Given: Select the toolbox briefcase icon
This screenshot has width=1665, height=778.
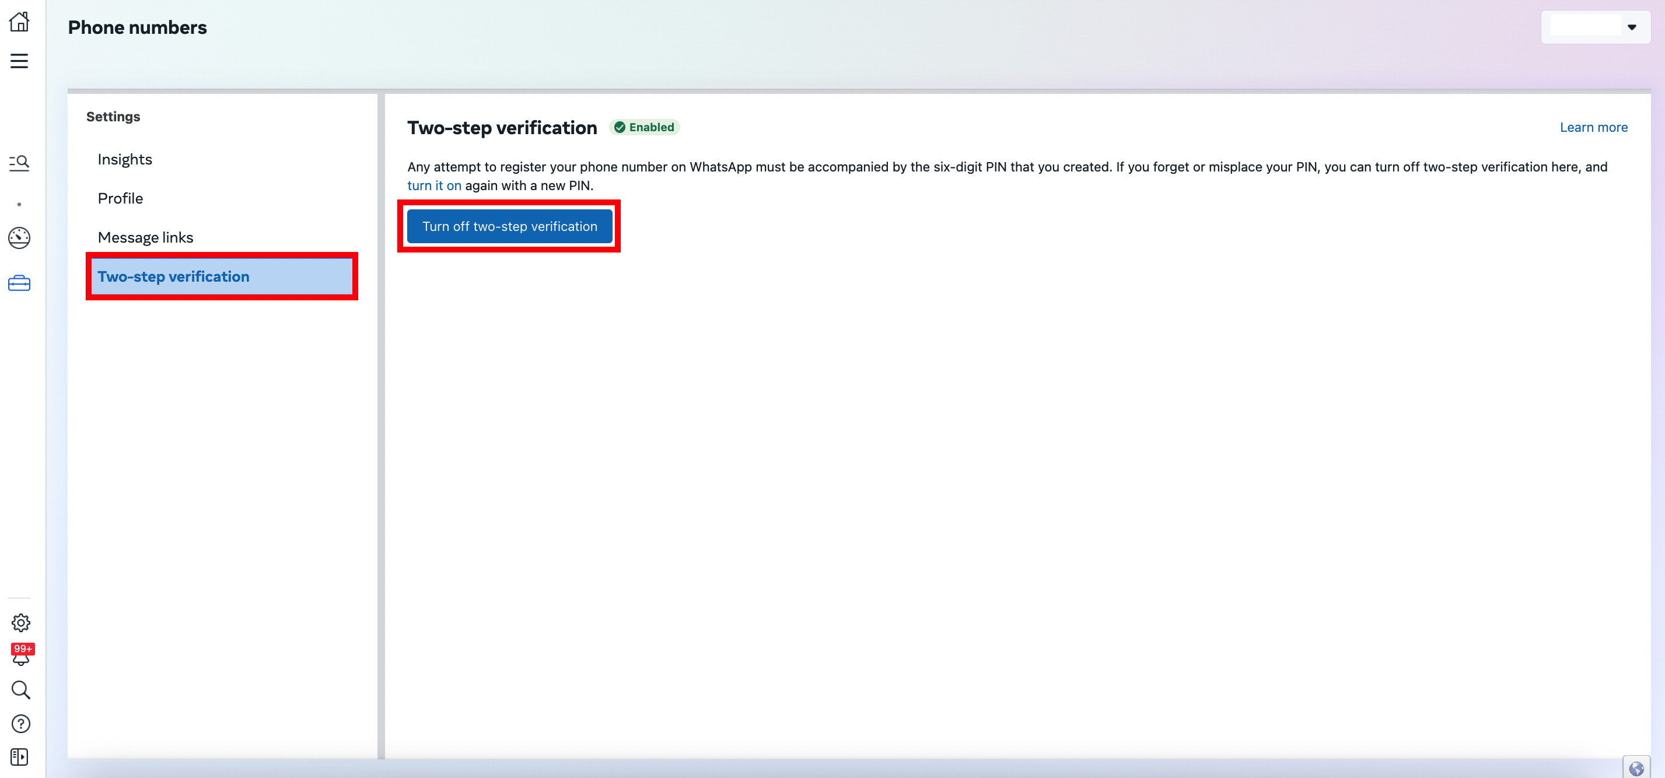Looking at the screenshot, I should (x=19, y=283).
